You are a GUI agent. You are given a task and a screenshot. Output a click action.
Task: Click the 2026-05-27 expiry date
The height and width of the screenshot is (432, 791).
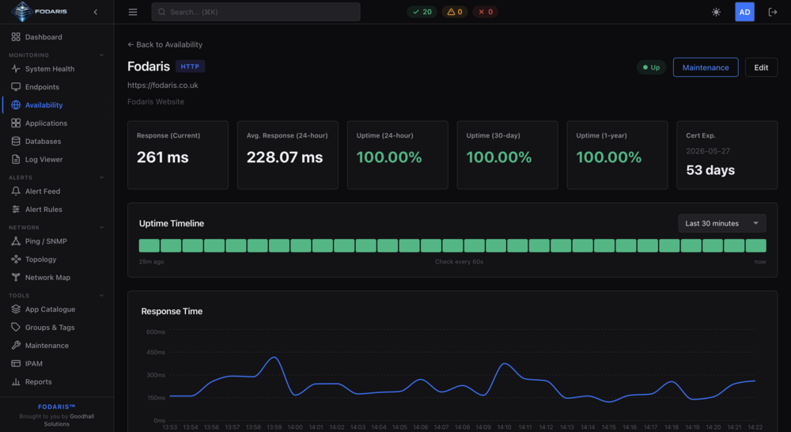click(x=708, y=151)
